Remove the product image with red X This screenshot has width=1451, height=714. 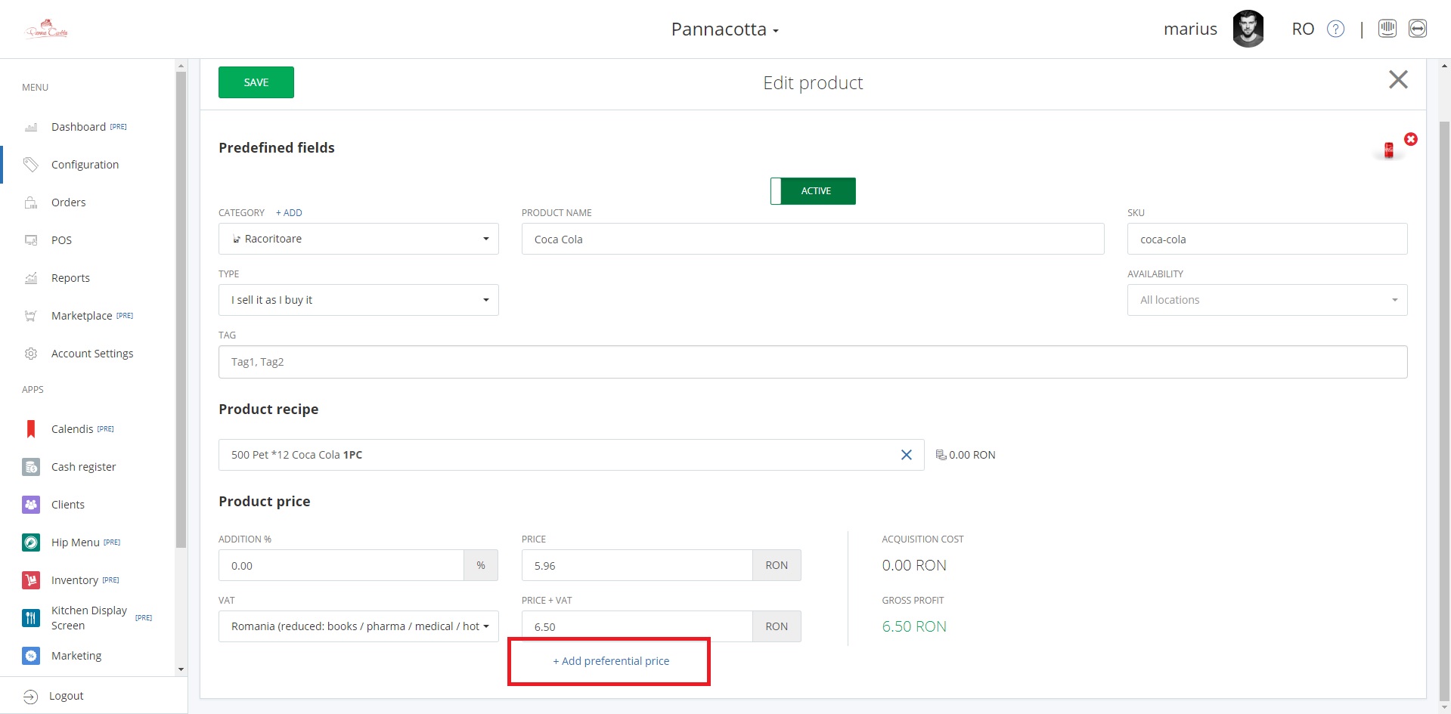pyautogui.click(x=1411, y=139)
